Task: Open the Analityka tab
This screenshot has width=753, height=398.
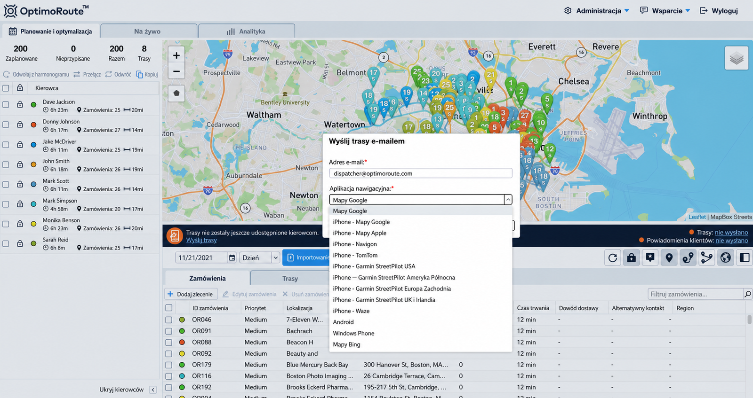Action: pos(247,31)
